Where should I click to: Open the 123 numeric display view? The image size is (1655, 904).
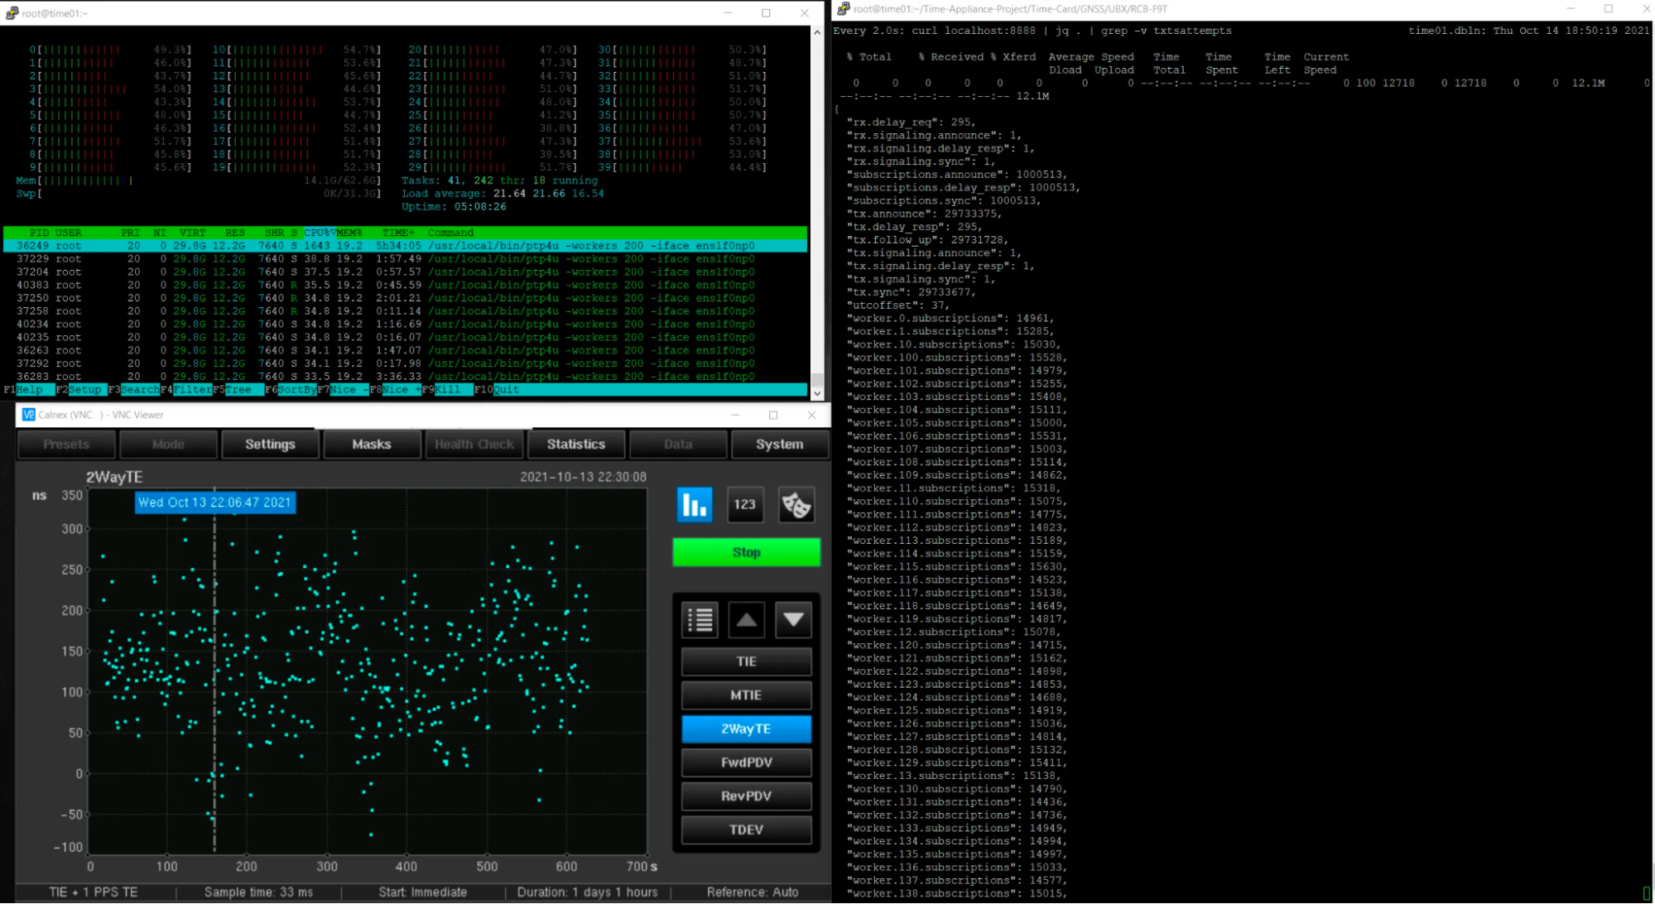744,504
